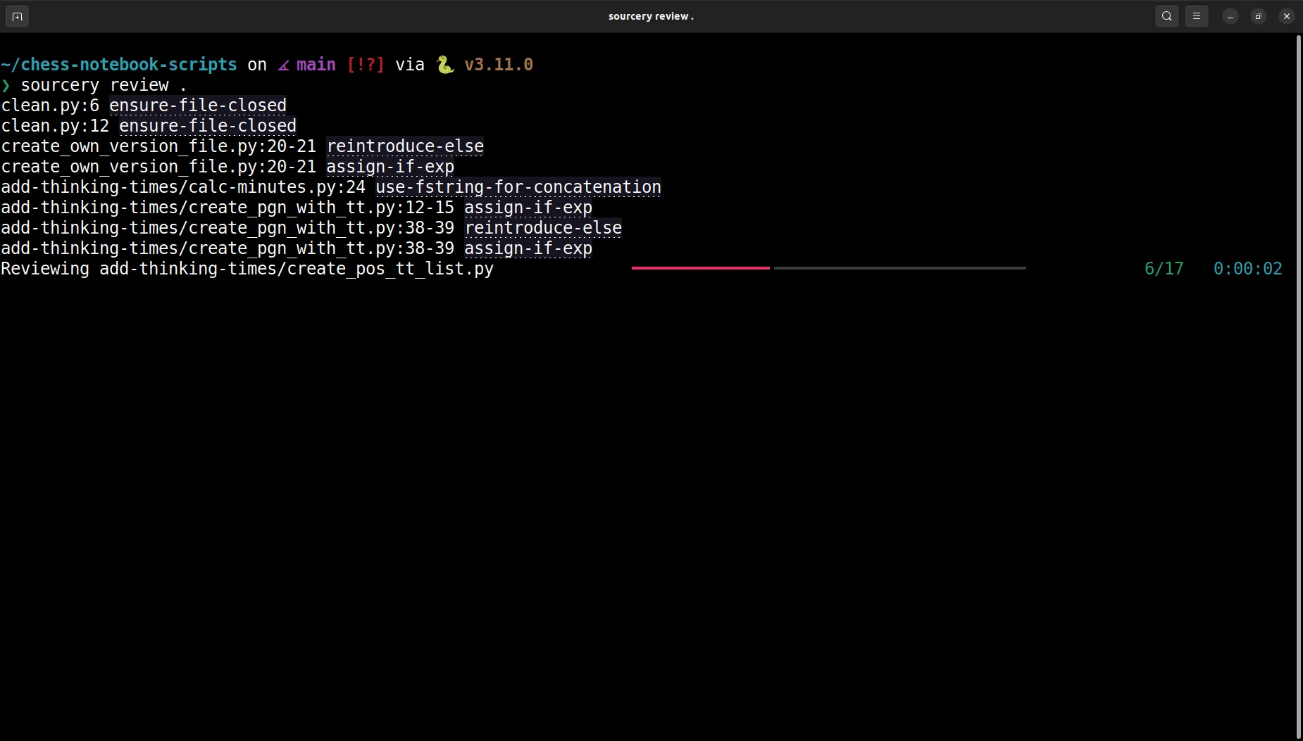The width and height of the screenshot is (1303, 741).
Task: Click the pink review progress bar
Action: pyautogui.click(x=700, y=268)
